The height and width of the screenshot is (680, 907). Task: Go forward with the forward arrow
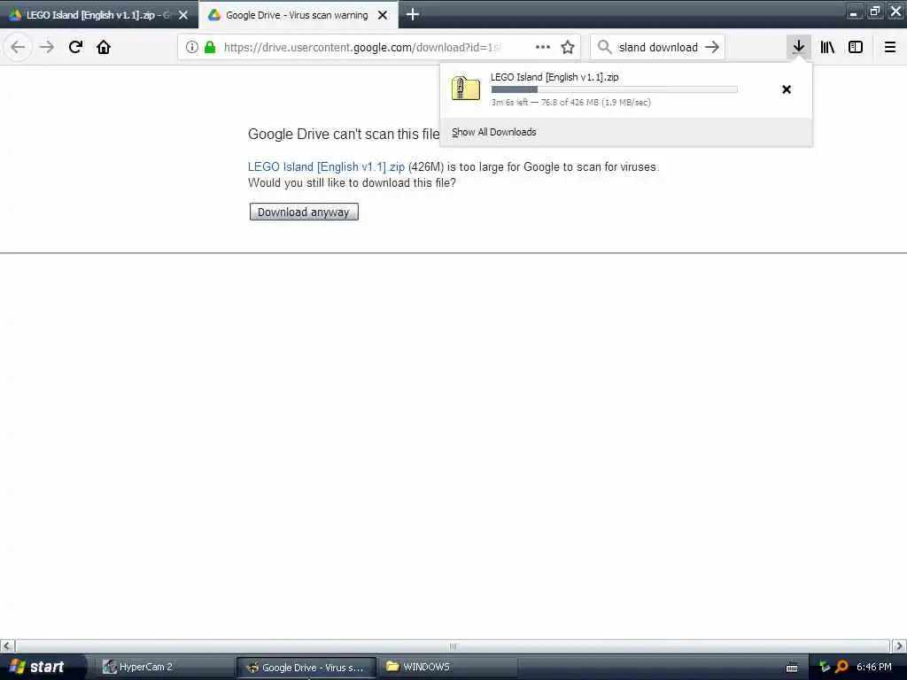[x=47, y=47]
